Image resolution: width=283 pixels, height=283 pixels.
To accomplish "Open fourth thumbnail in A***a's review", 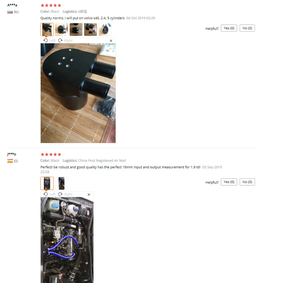I will click(91, 29).
